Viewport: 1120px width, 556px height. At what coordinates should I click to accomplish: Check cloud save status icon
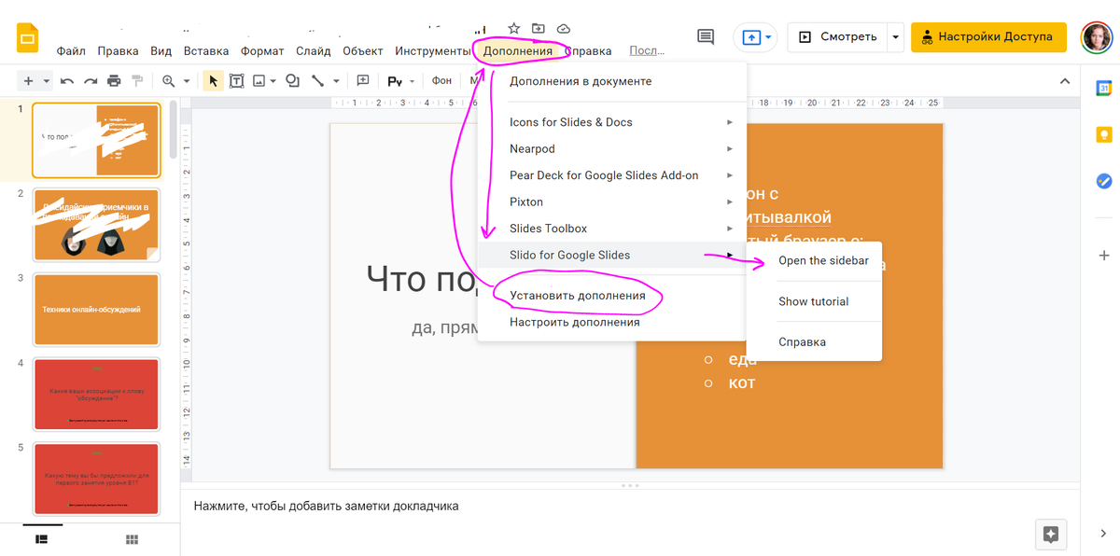tap(563, 29)
